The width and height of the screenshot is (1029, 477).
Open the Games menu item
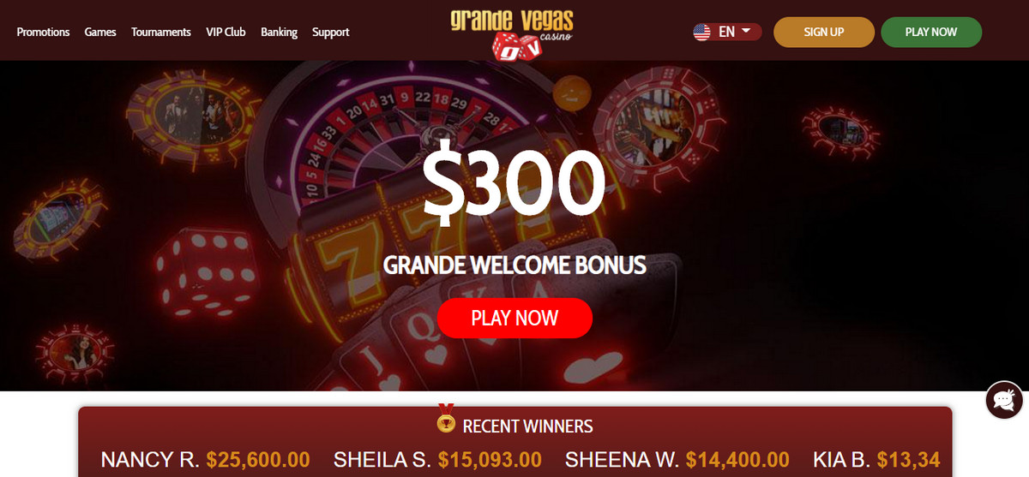tap(100, 32)
